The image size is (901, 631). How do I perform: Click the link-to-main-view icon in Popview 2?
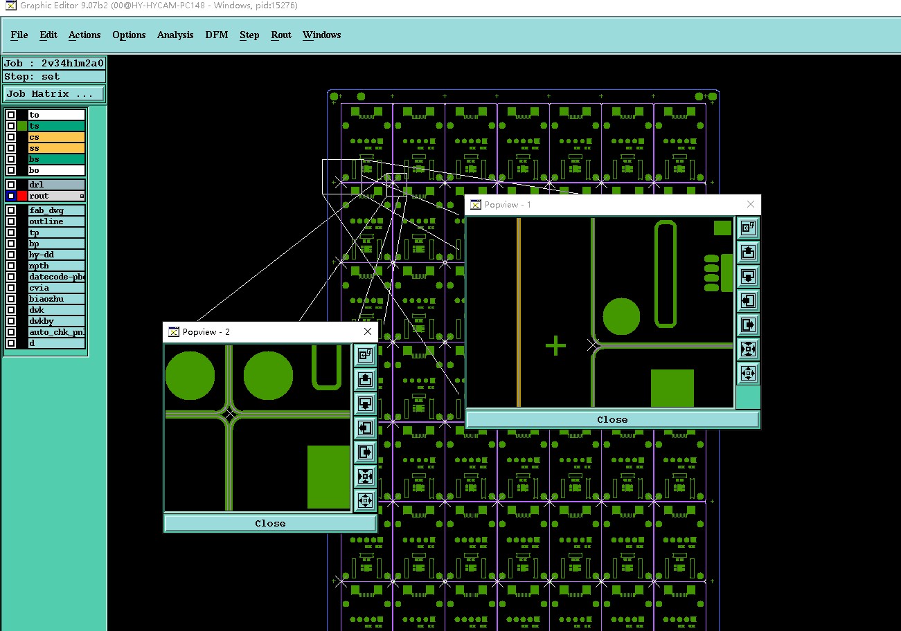pyautogui.click(x=365, y=355)
